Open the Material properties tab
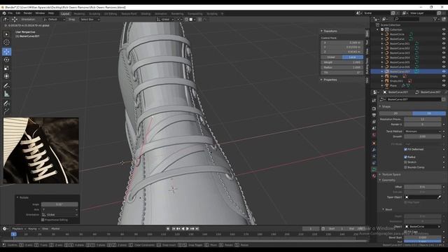The image size is (448, 252). (374, 176)
